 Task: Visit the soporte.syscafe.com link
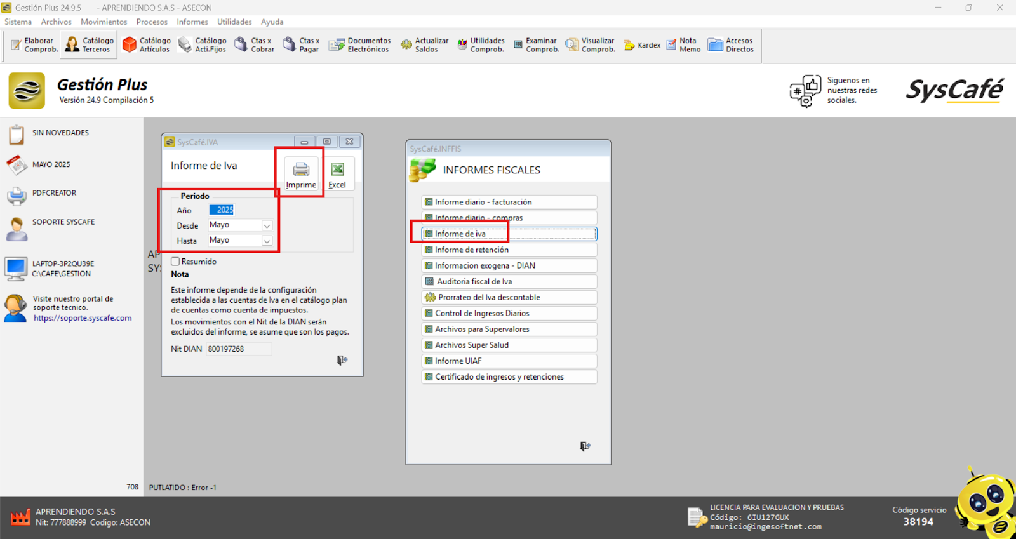pos(83,318)
